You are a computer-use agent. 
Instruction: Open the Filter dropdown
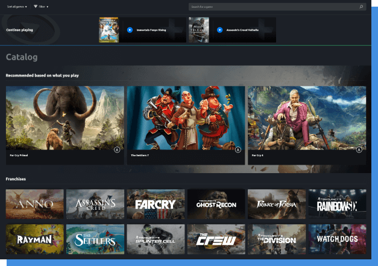tap(41, 7)
